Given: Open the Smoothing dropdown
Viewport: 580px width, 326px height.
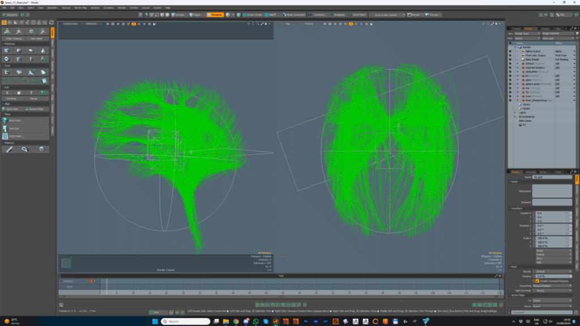Looking at the screenshot, I should click(553, 286).
